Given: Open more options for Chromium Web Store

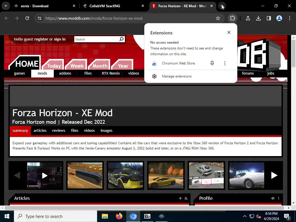Looking at the screenshot, I should pyautogui.click(x=225, y=63).
